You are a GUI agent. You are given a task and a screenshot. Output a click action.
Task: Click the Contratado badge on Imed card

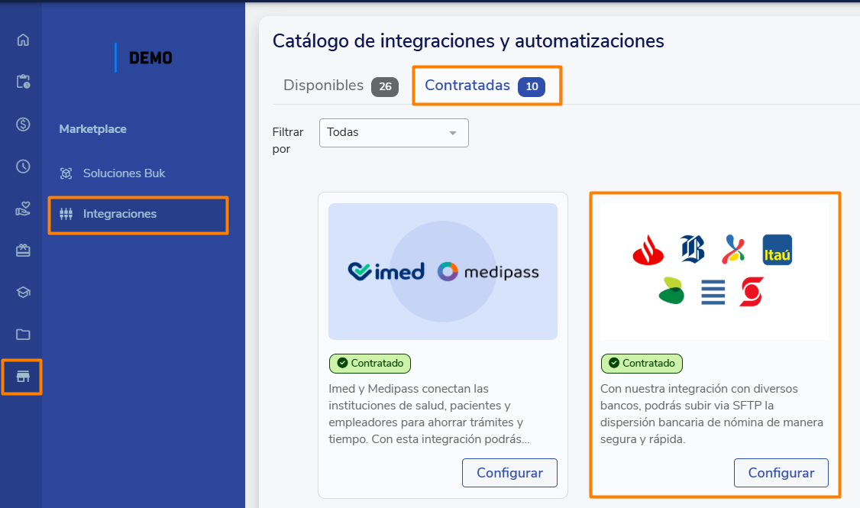tap(370, 364)
